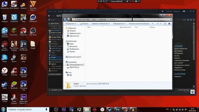
Task: Open the Skype desktop shortcut
Action: pos(5,58)
